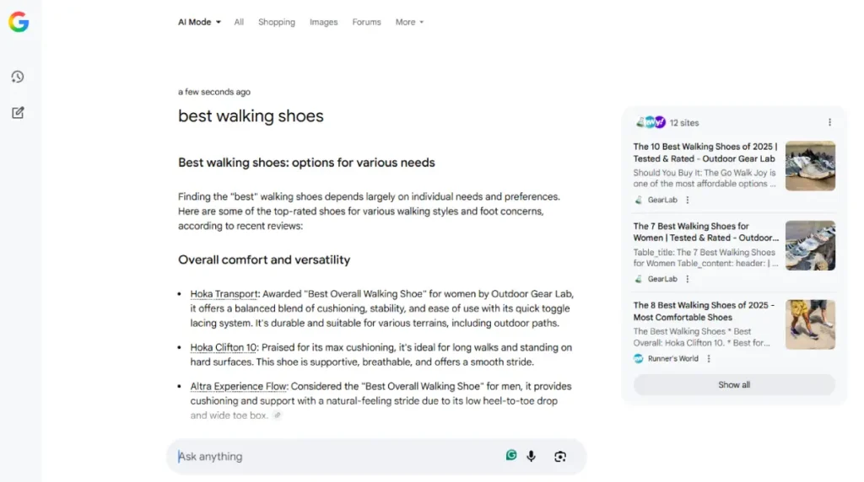The width and height of the screenshot is (864, 482).
Task: Click the Google logo icon
Action: (x=19, y=22)
